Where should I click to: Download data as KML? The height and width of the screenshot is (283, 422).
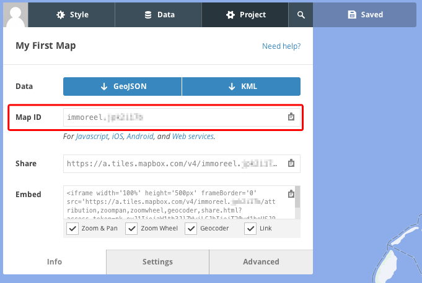pos(242,87)
